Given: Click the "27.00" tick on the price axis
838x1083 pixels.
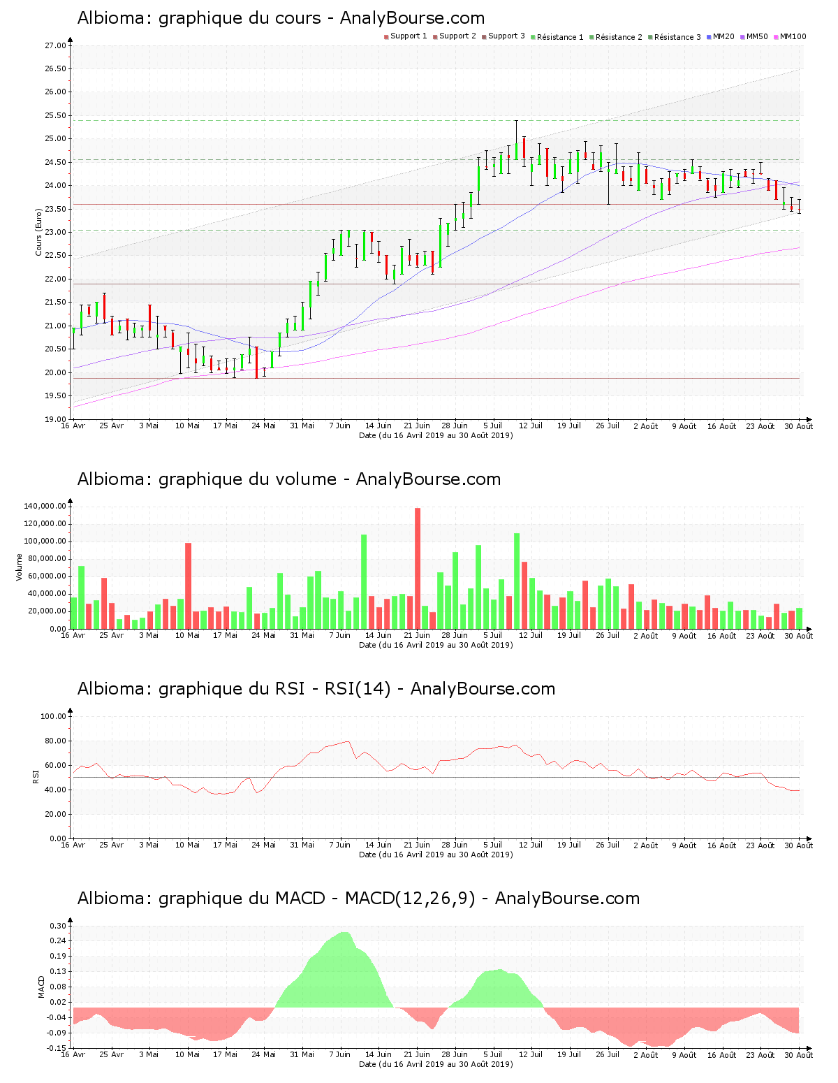Looking at the screenshot, I should pyautogui.click(x=55, y=45).
